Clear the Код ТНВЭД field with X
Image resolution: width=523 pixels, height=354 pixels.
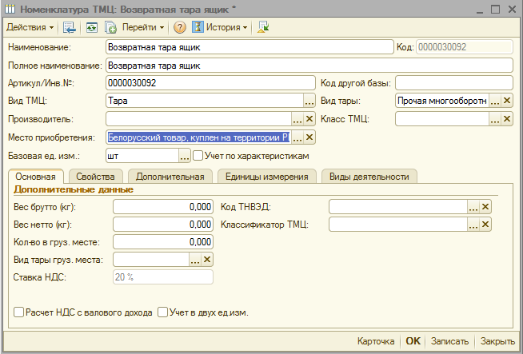pyautogui.click(x=485, y=206)
